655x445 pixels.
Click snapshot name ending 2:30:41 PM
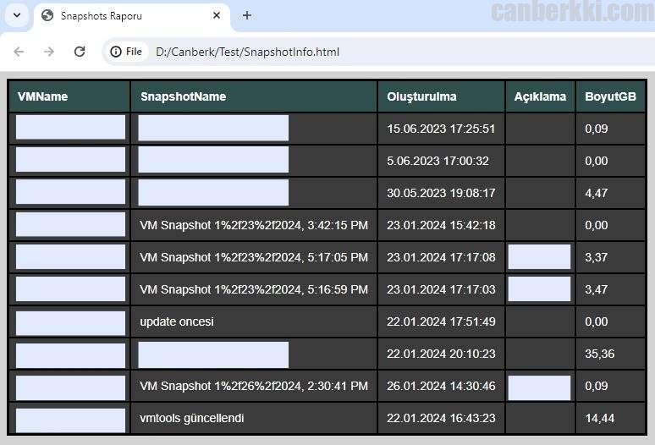[254, 386]
